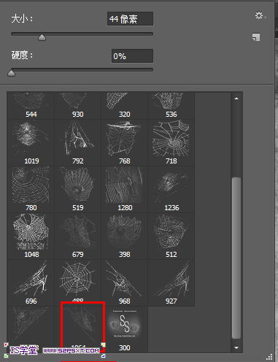The height and width of the screenshot is (362, 278).
Task: Select the 1048 spider web brush
Action: [x=31, y=236]
